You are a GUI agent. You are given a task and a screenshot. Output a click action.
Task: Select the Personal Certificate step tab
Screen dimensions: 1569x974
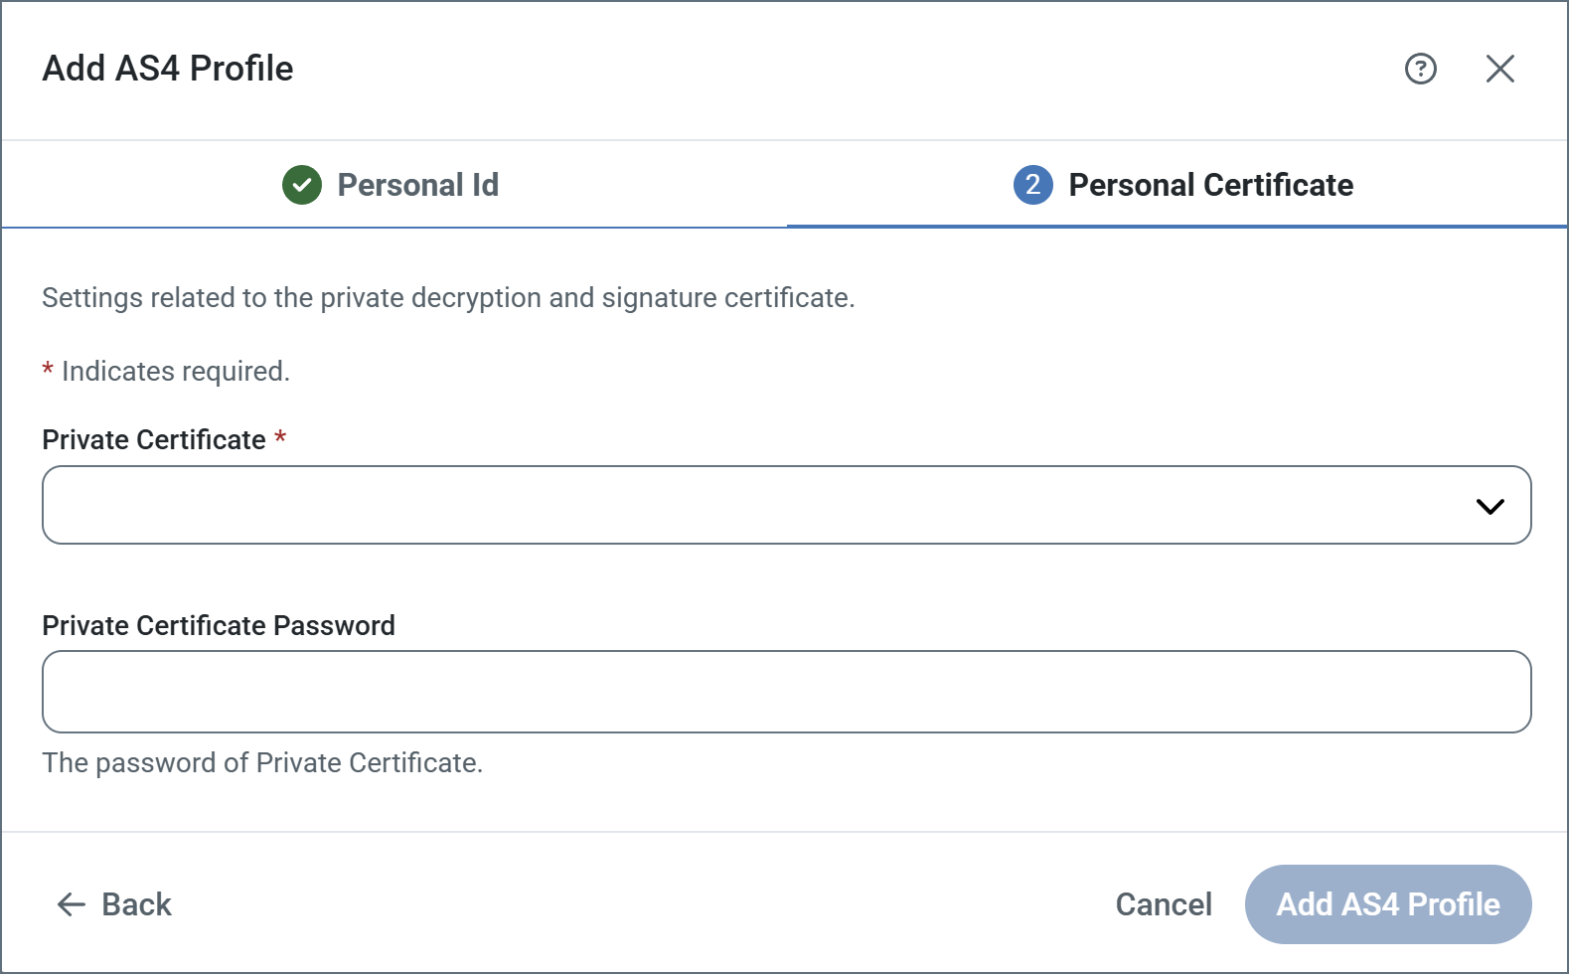(x=1210, y=185)
